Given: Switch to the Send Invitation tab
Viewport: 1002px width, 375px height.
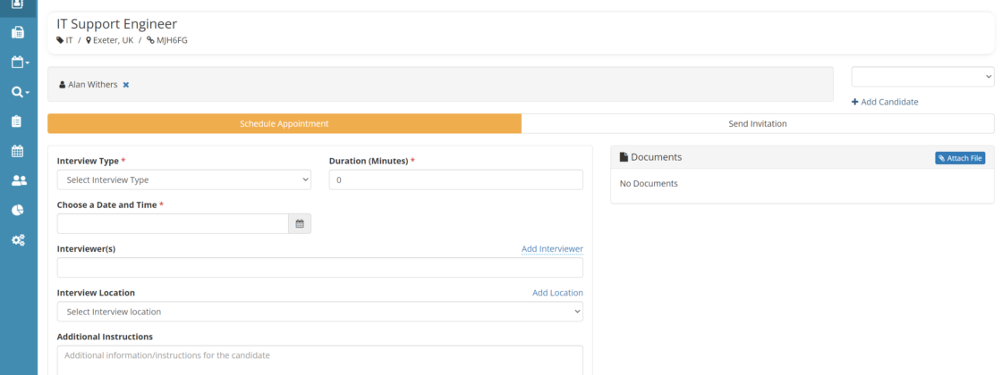Looking at the screenshot, I should tap(757, 124).
